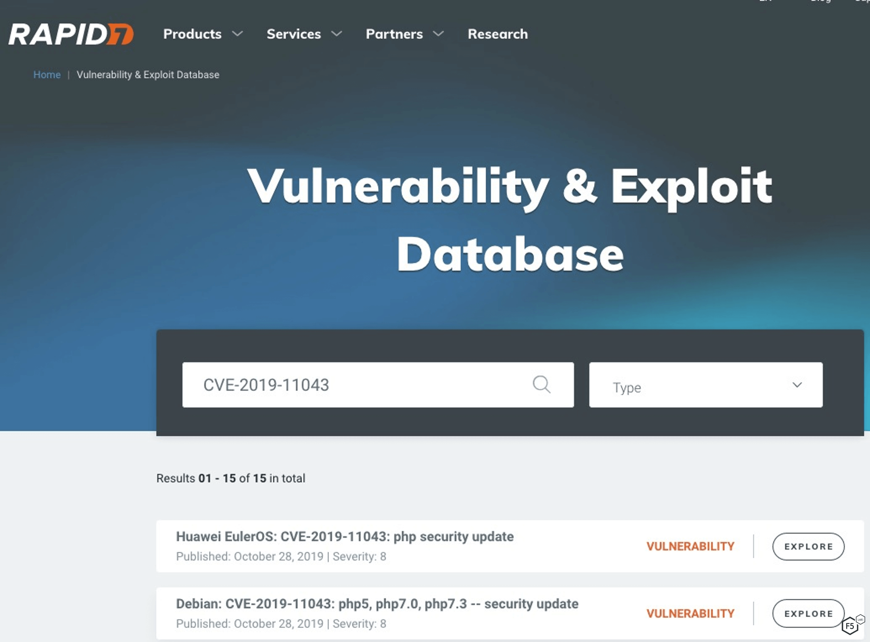Open Huawei EulerOS CVE-2019-11043 result title
Image resolution: width=870 pixels, height=642 pixels.
[345, 537]
